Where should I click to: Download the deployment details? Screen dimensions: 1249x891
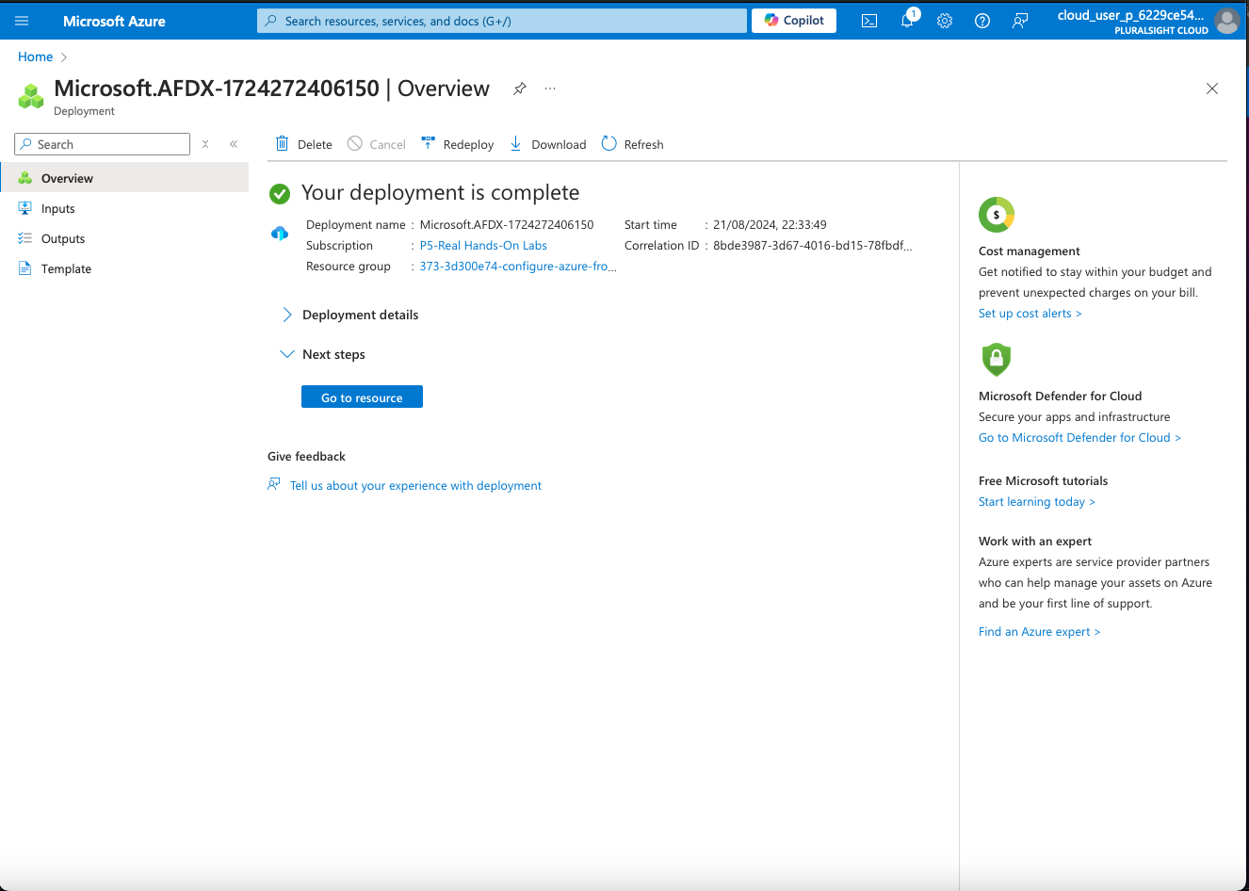[547, 144]
